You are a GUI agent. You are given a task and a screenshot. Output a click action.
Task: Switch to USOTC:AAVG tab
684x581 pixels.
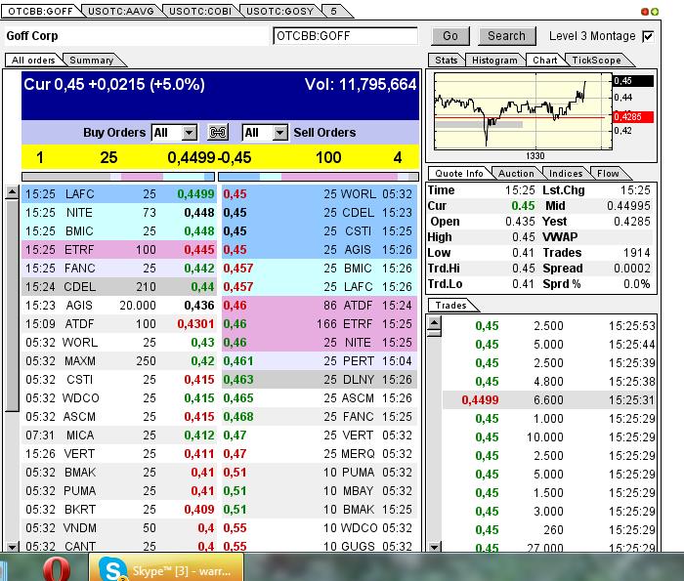click(x=121, y=12)
